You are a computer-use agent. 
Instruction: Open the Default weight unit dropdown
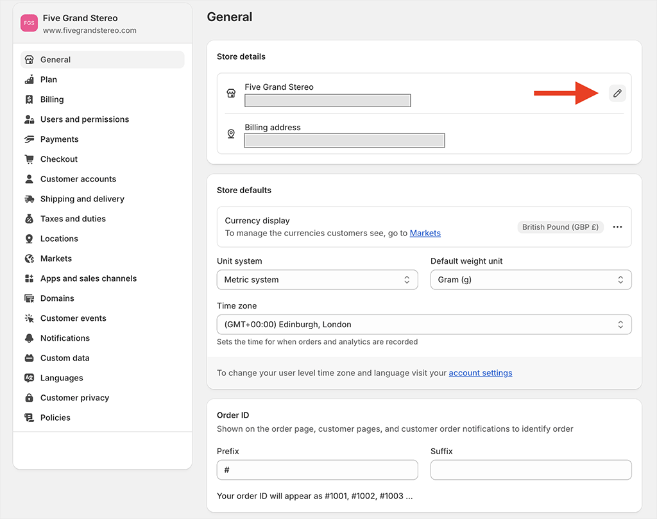click(x=531, y=280)
